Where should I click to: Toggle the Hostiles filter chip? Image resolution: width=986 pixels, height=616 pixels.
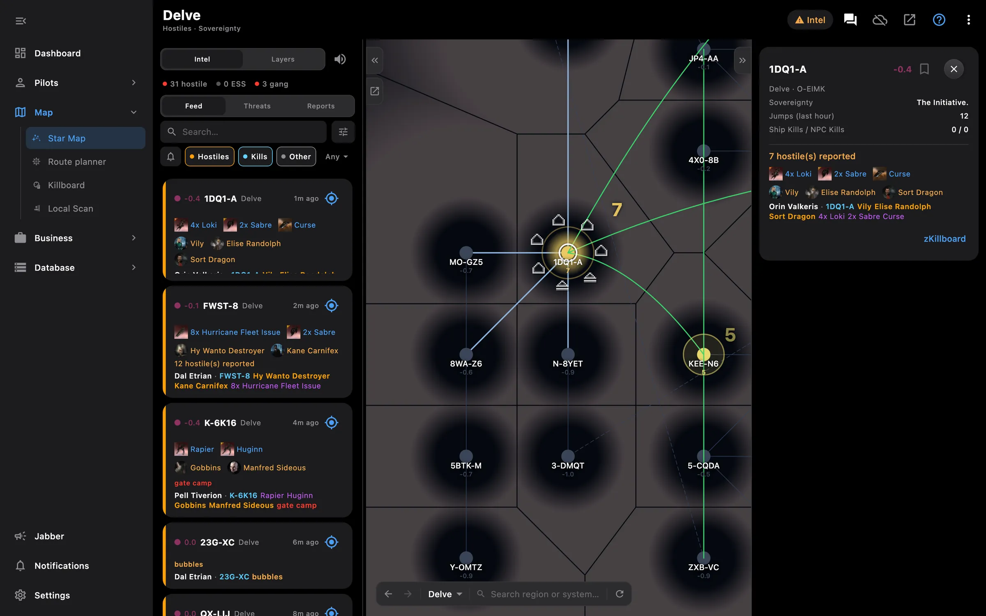point(210,156)
